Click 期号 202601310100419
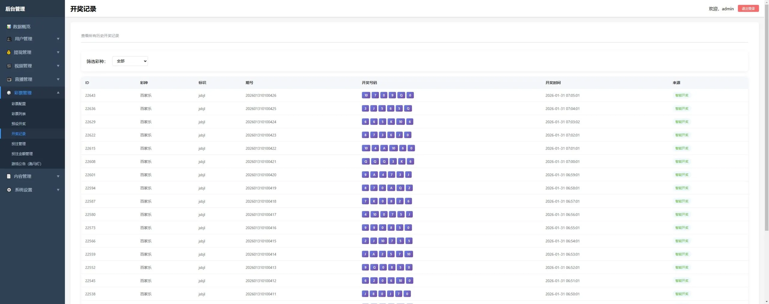 261,188
